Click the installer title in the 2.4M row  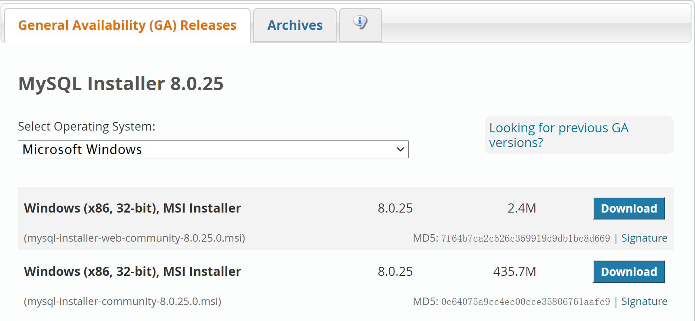click(132, 208)
